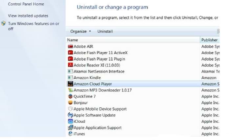Select Apple Mobile Device Support entry
Screen dimensions: 232x140
click(100, 109)
